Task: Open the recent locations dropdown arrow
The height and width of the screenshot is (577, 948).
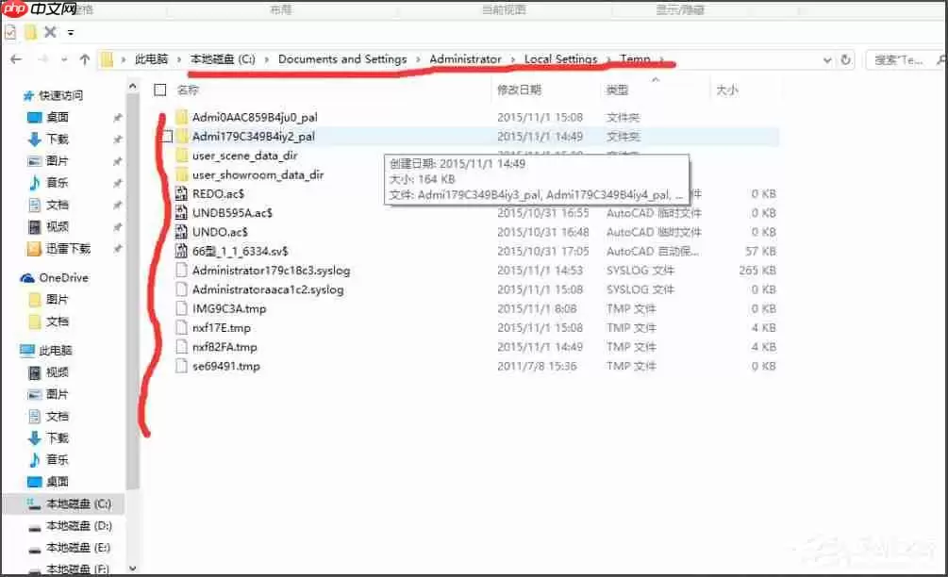Action: pyautogui.click(x=64, y=59)
